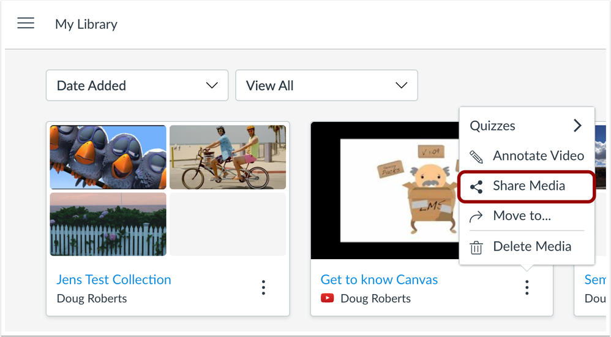Click the tandem bicycle thumbnail

pyautogui.click(x=228, y=157)
